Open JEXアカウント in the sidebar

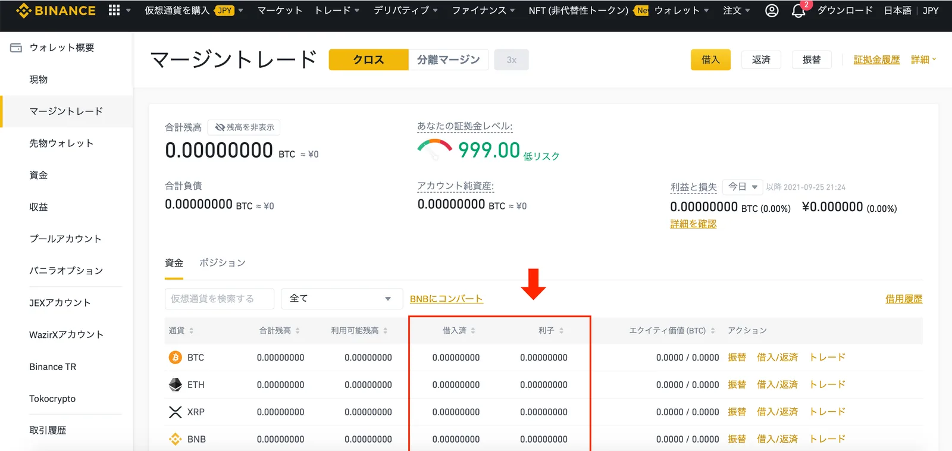point(60,303)
